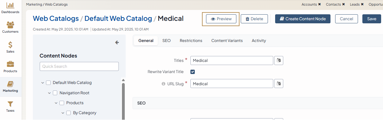
Task: Check the Default Web Catalog node checkbox
Action: (48, 83)
